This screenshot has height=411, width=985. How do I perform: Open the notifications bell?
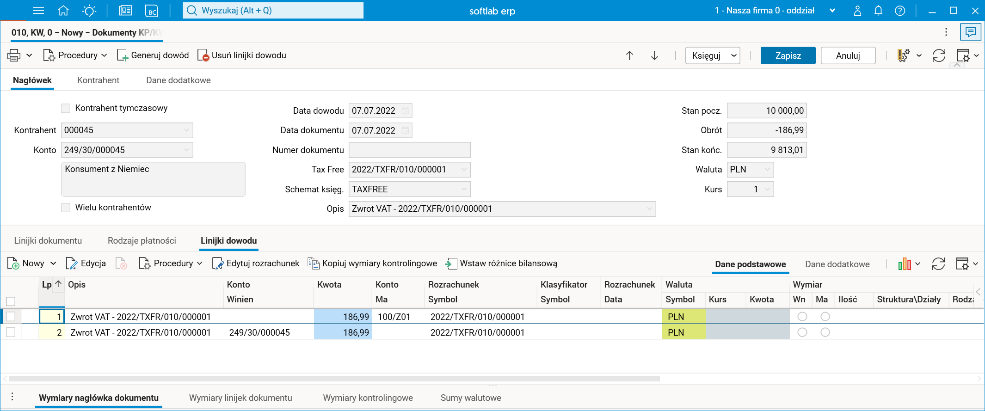click(x=878, y=11)
